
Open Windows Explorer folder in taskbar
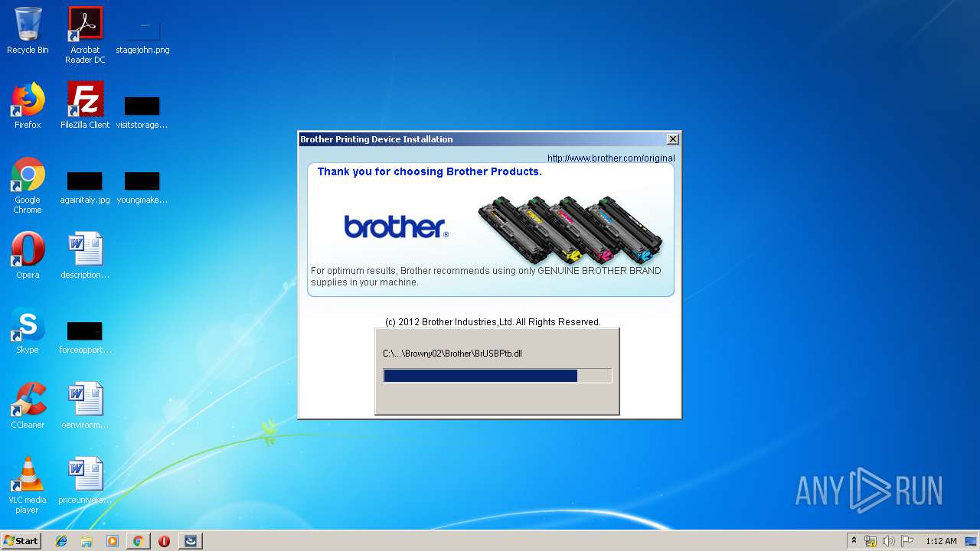pyautogui.click(x=87, y=541)
